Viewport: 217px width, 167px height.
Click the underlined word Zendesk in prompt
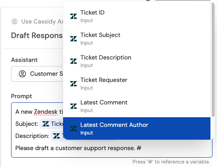(46, 112)
